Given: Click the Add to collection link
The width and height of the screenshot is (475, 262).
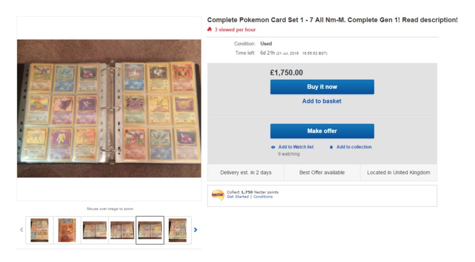Looking at the screenshot, I should pos(354,147).
